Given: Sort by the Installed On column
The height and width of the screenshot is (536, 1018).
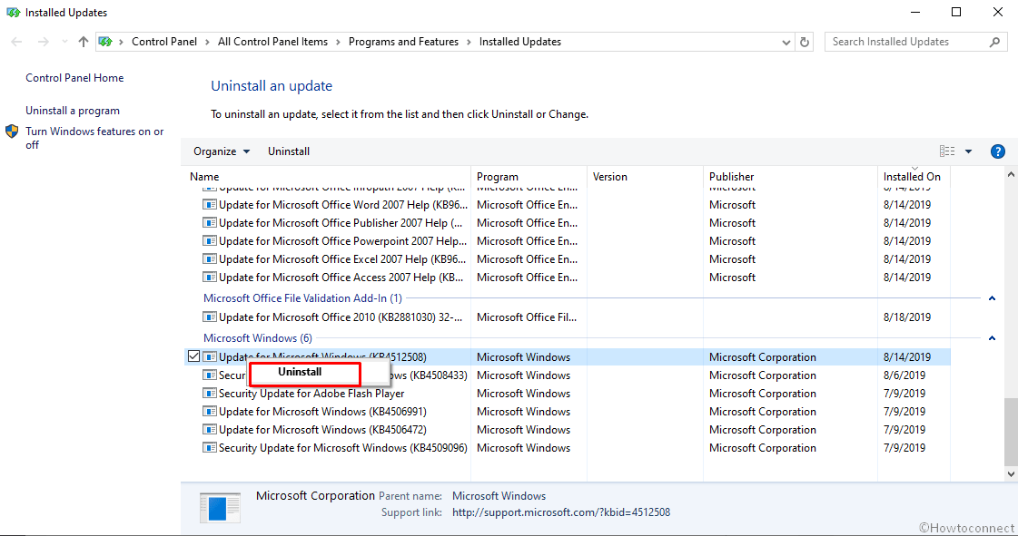Looking at the screenshot, I should pyautogui.click(x=914, y=176).
